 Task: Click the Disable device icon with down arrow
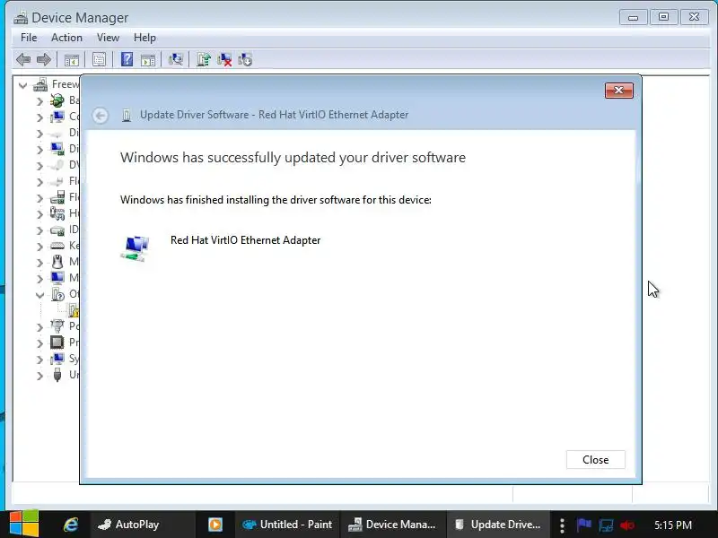245,59
